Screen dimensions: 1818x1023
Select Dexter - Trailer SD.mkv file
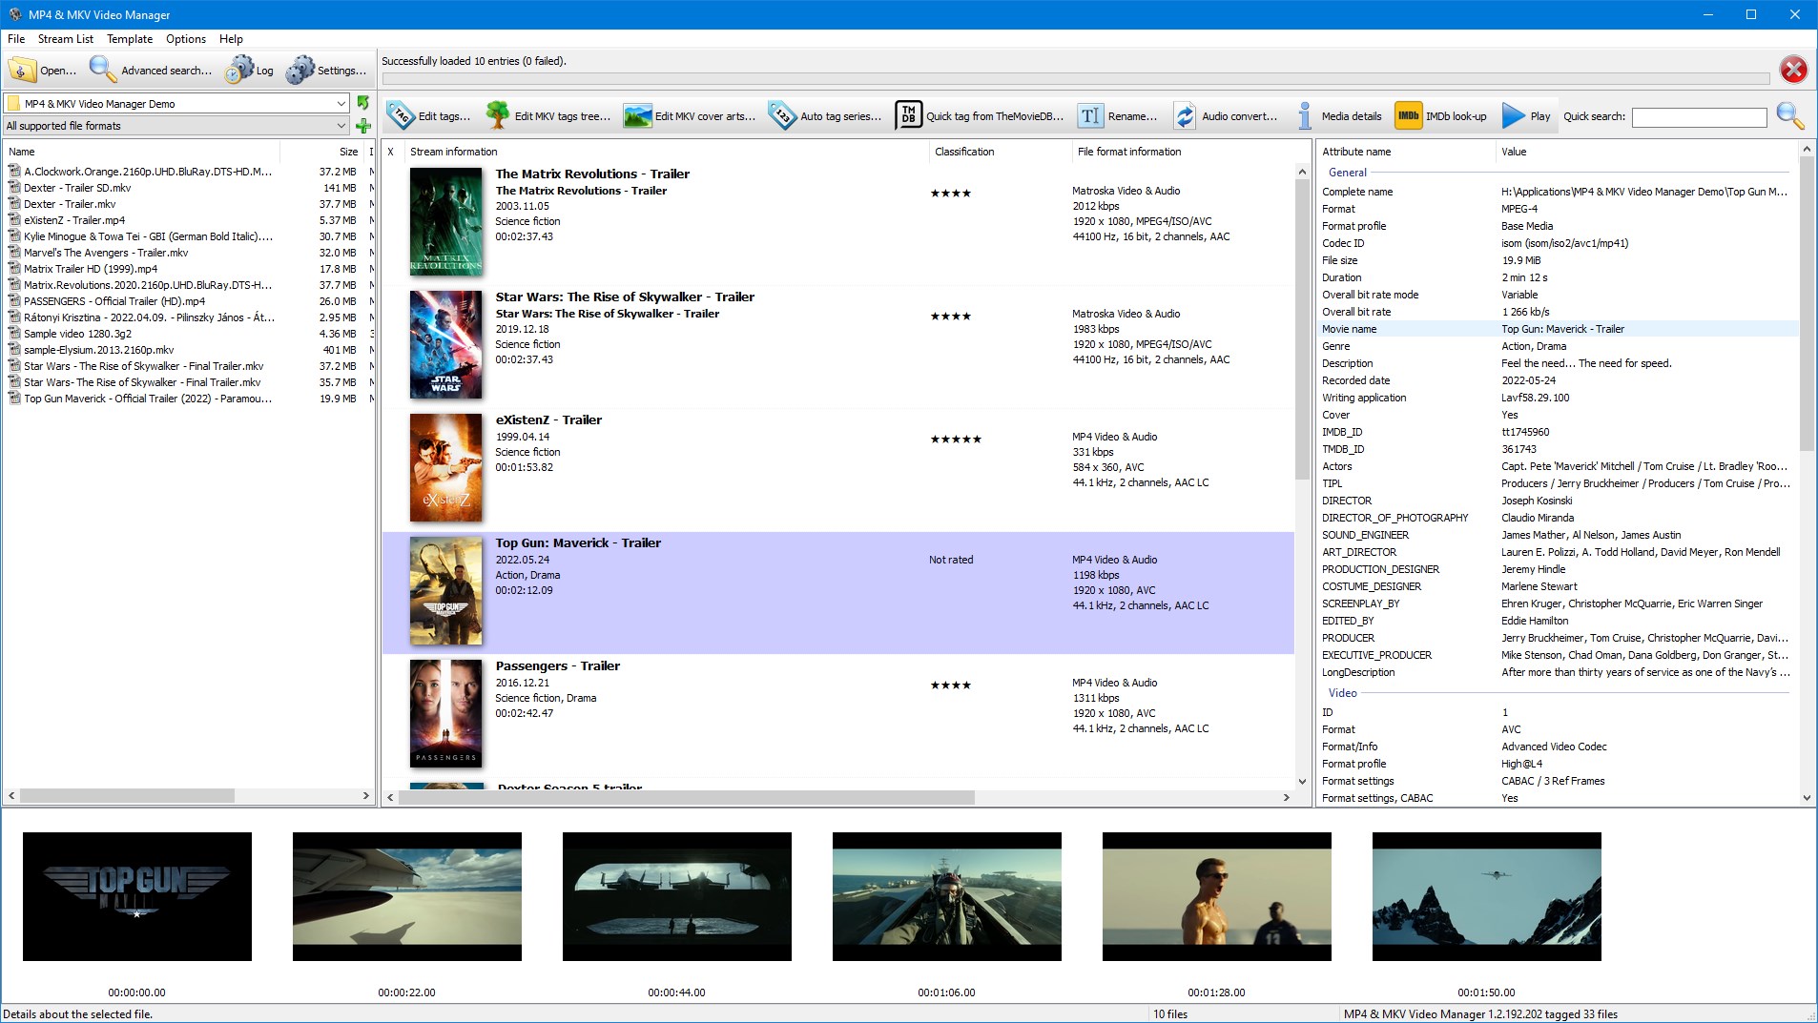[x=77, y=188]
